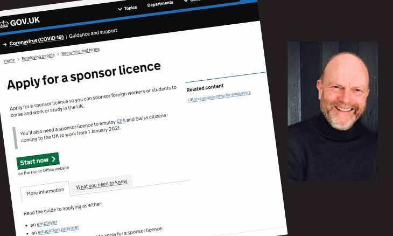
Task: Open the employer guide link
Action: 47,223
